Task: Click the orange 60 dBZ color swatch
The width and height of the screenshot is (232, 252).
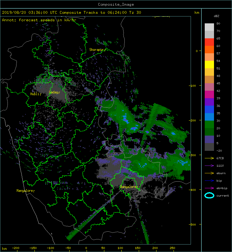Action: 209,49
